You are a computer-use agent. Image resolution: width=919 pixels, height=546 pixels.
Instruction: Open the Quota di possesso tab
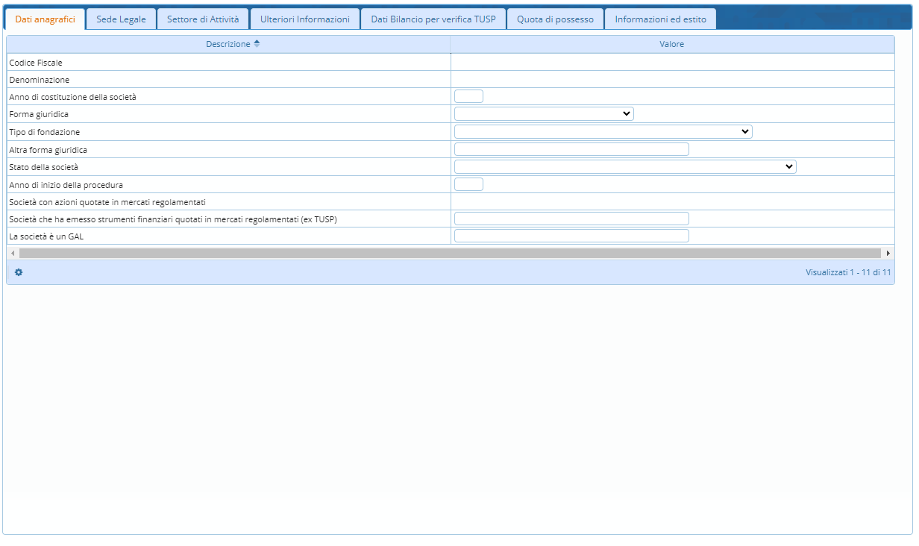pyautogui.click(x=555, y=19)
